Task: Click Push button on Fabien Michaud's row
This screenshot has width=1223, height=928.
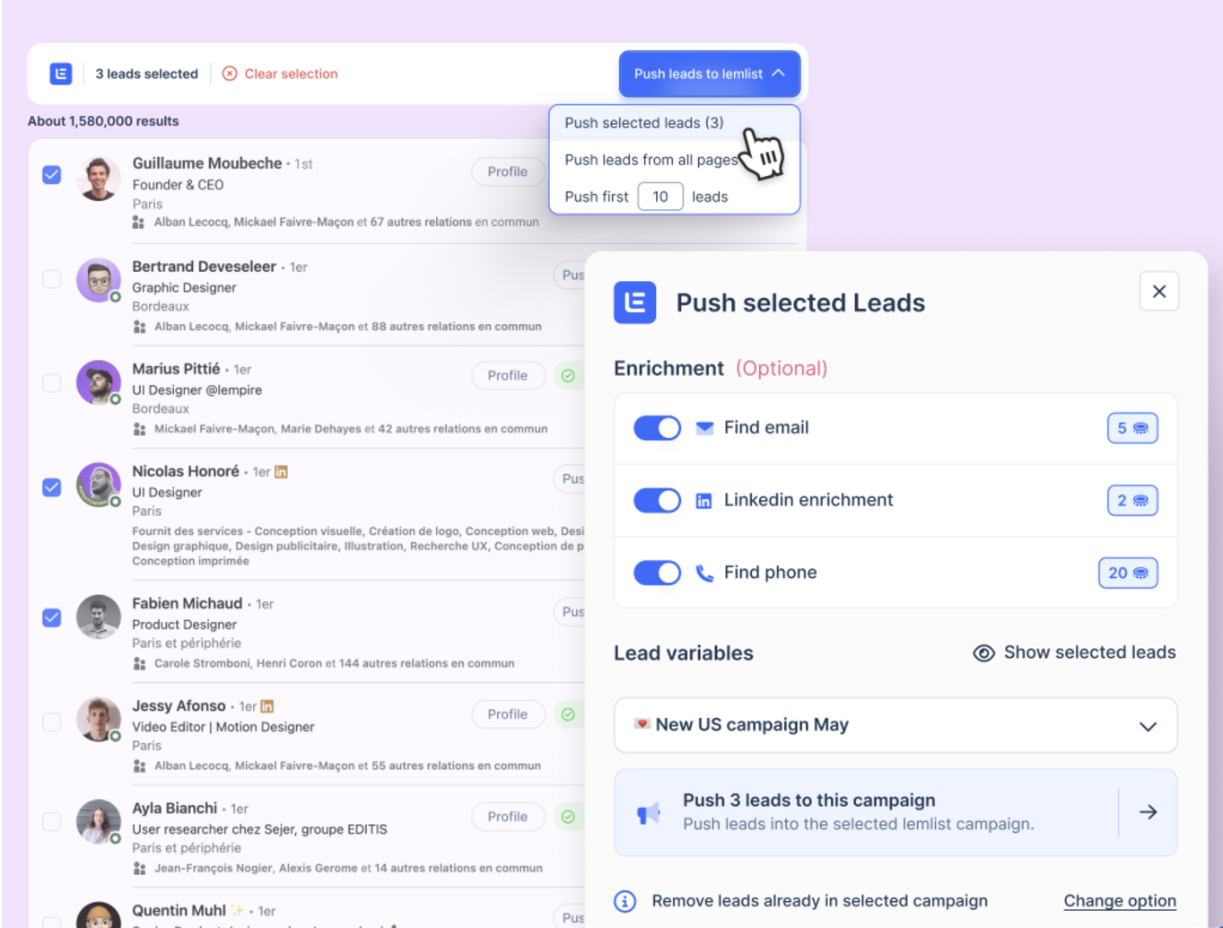Action: pos(570,612)
